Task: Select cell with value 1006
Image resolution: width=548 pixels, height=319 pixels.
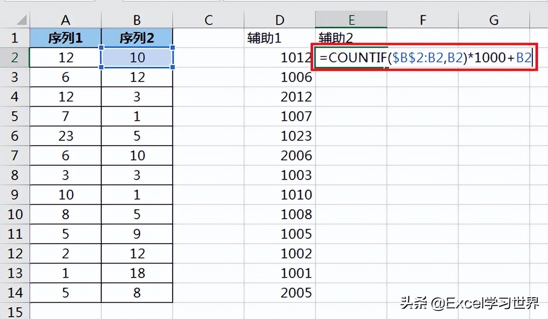Action: pyautogui.click(x=280, y=77)
